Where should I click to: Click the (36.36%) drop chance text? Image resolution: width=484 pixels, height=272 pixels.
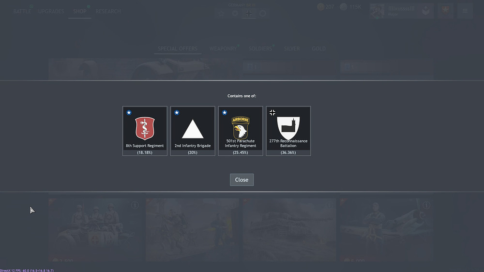click(288, 152)
